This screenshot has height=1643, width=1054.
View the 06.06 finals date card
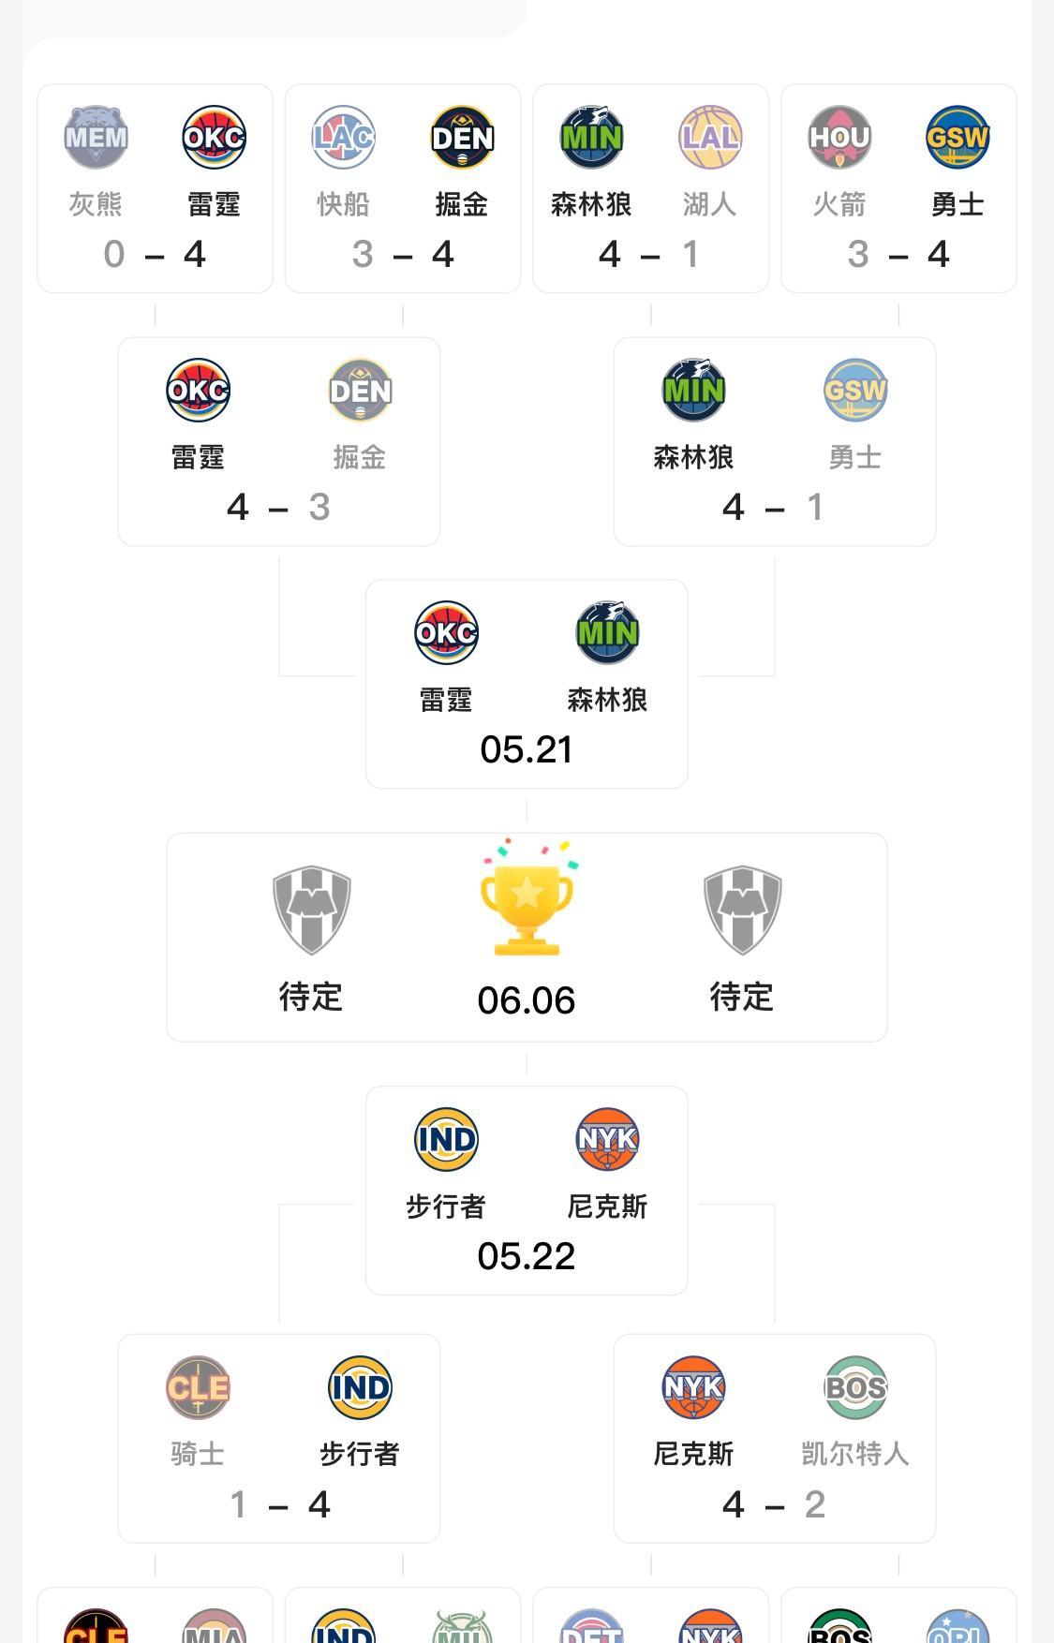tap(527, 938)
